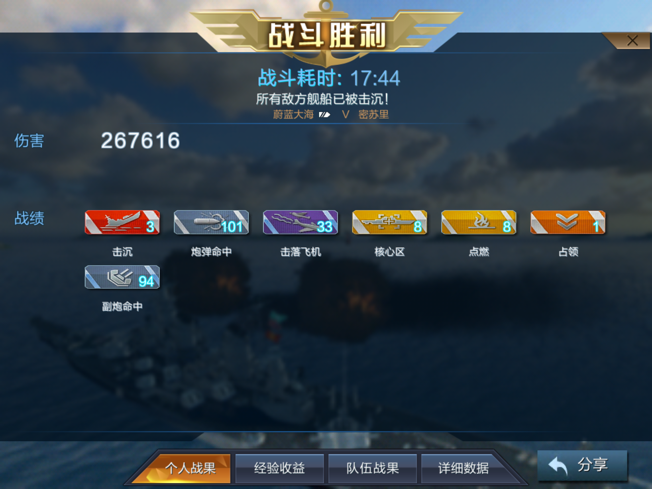Image resolution: width=652 pixels, height=489 pixels.
Task: Switch to the 经验收益 tab
Action: tap(280, 468)
